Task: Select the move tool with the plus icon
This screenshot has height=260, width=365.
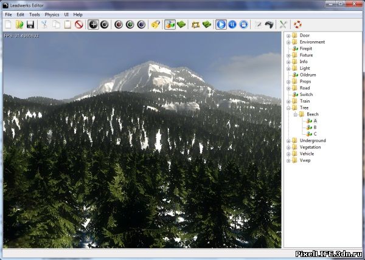Action: click(x=93, y=24)
